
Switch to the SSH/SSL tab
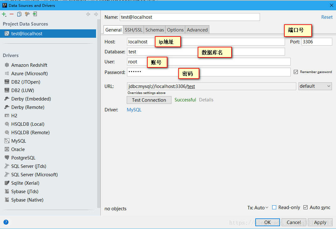[x=134, y=30]
